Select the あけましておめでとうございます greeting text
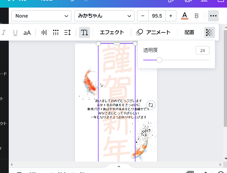This screenshot has height=173, width=227. 118,101
